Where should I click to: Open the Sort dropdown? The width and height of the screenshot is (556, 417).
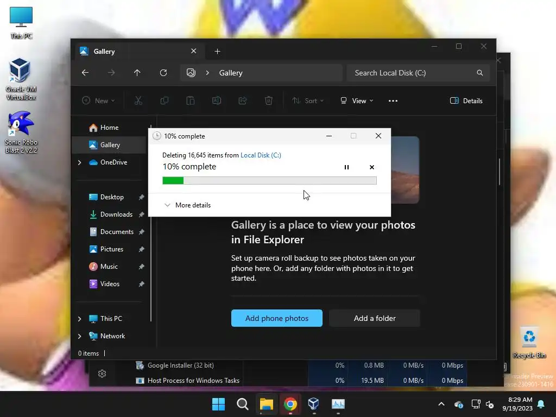(x=307, y=100)
